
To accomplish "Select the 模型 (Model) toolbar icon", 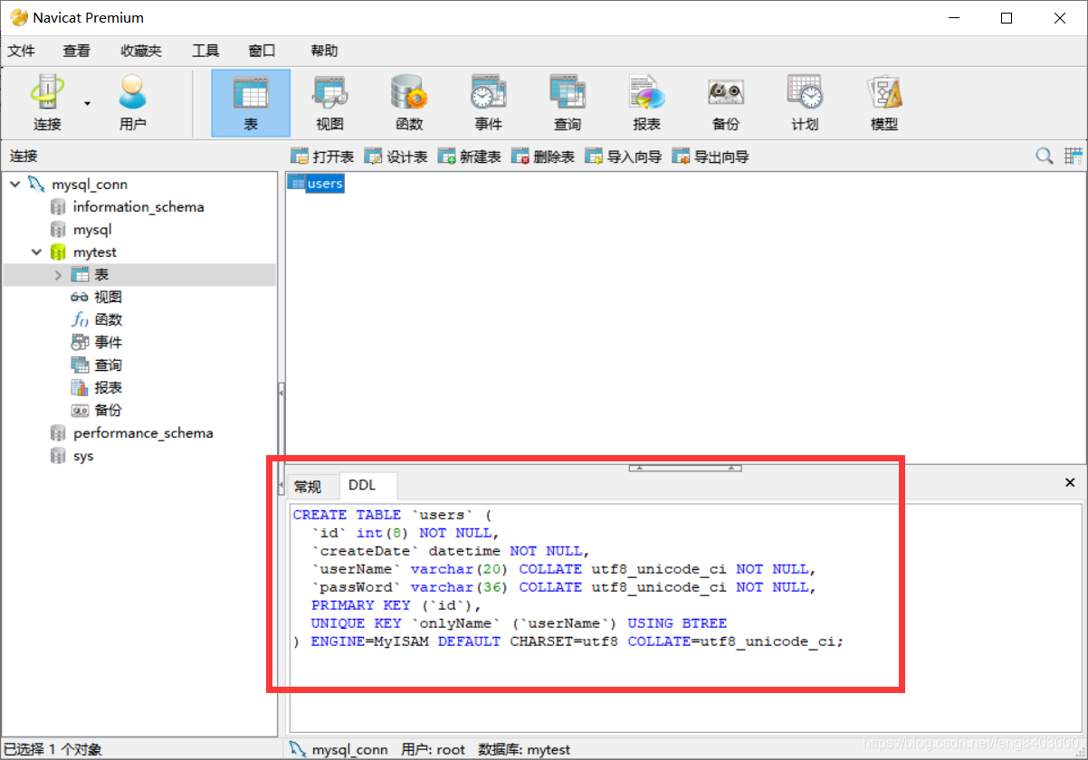I will click(x=884, y=102).
